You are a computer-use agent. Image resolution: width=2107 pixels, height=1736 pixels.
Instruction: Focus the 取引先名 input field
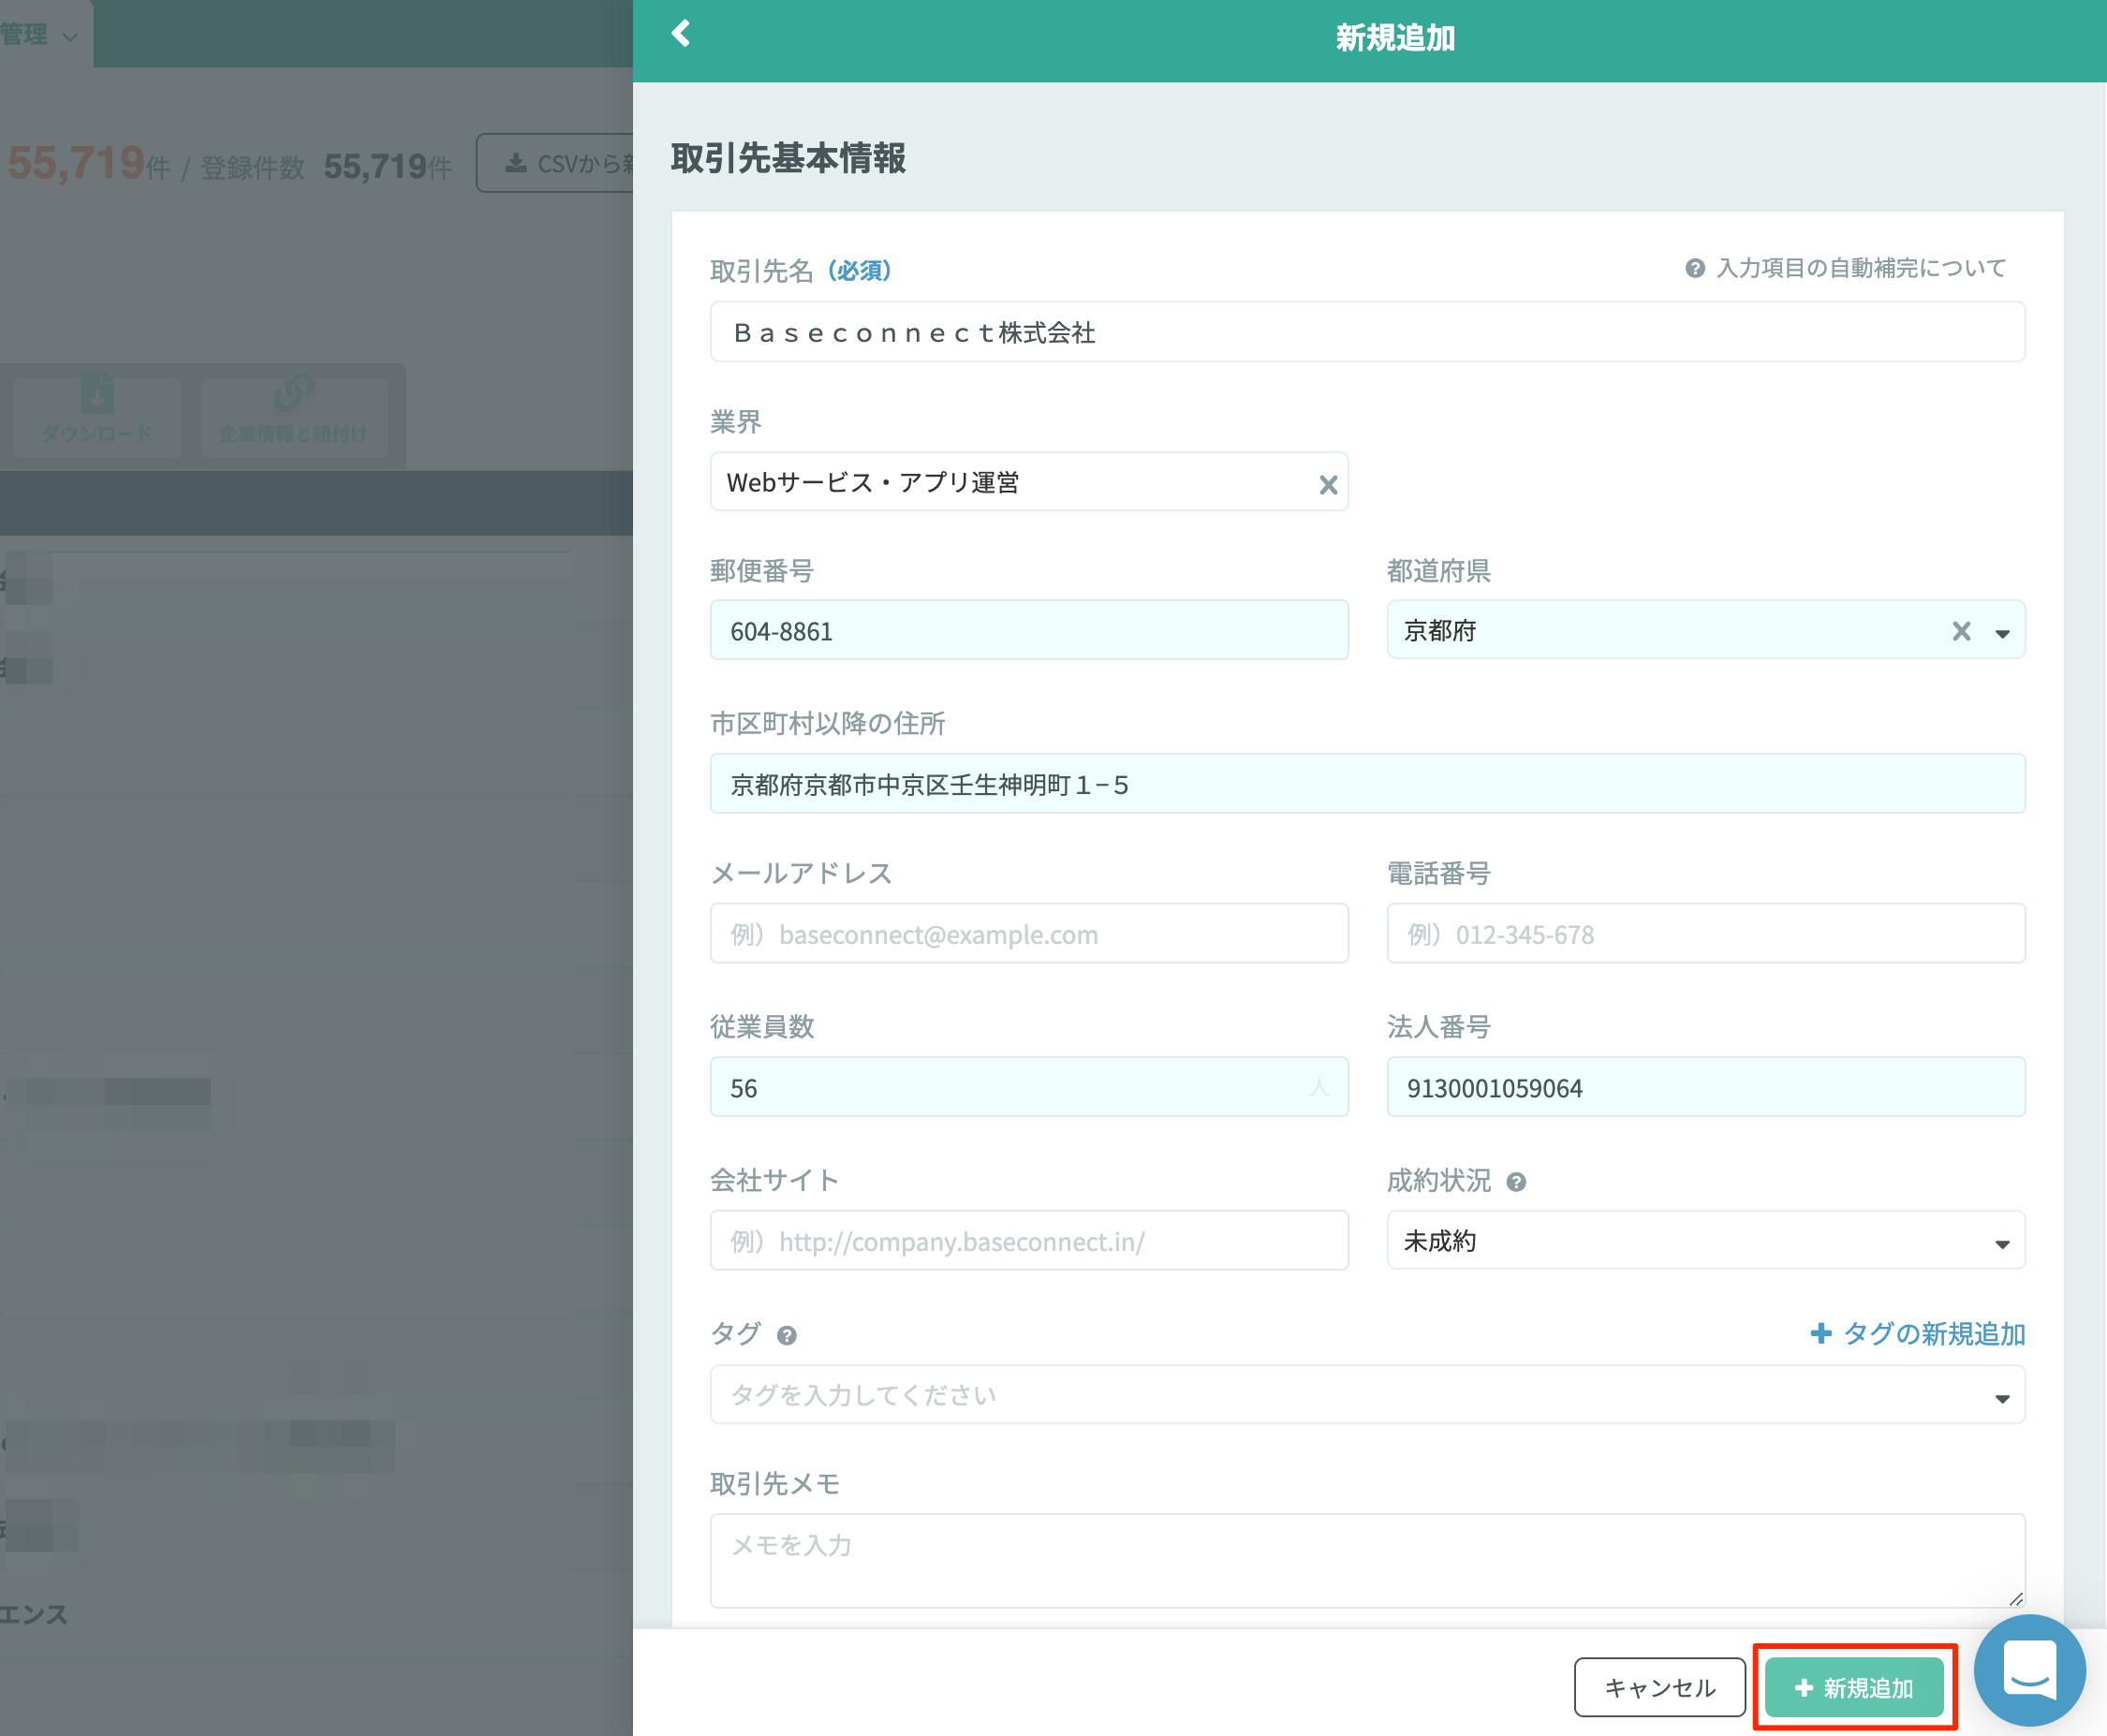pyautogui.click(x=1367, y=332)
